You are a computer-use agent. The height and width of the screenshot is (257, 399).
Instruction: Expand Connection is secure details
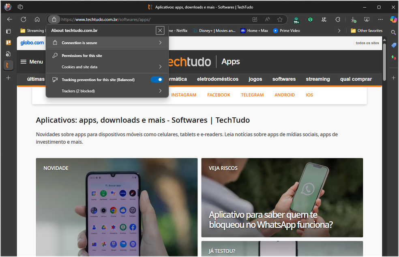coord(107,43)
